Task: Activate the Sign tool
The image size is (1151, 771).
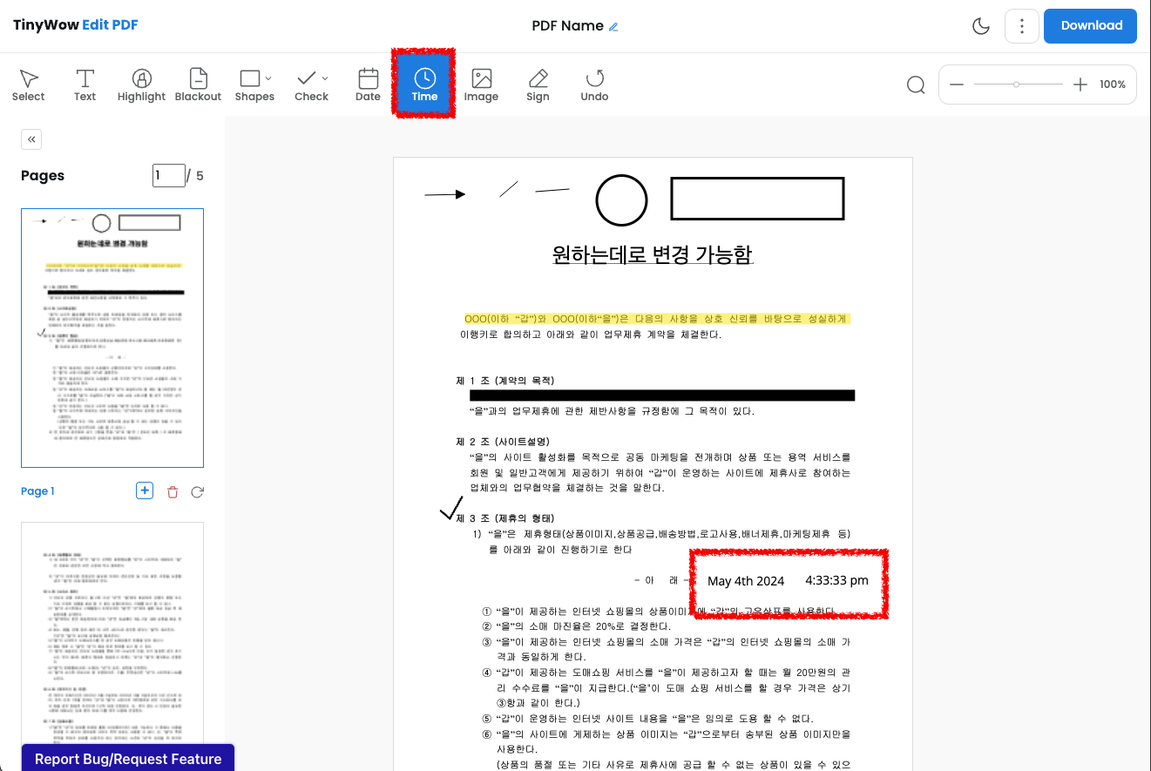Action: click(x=538, y=84)
